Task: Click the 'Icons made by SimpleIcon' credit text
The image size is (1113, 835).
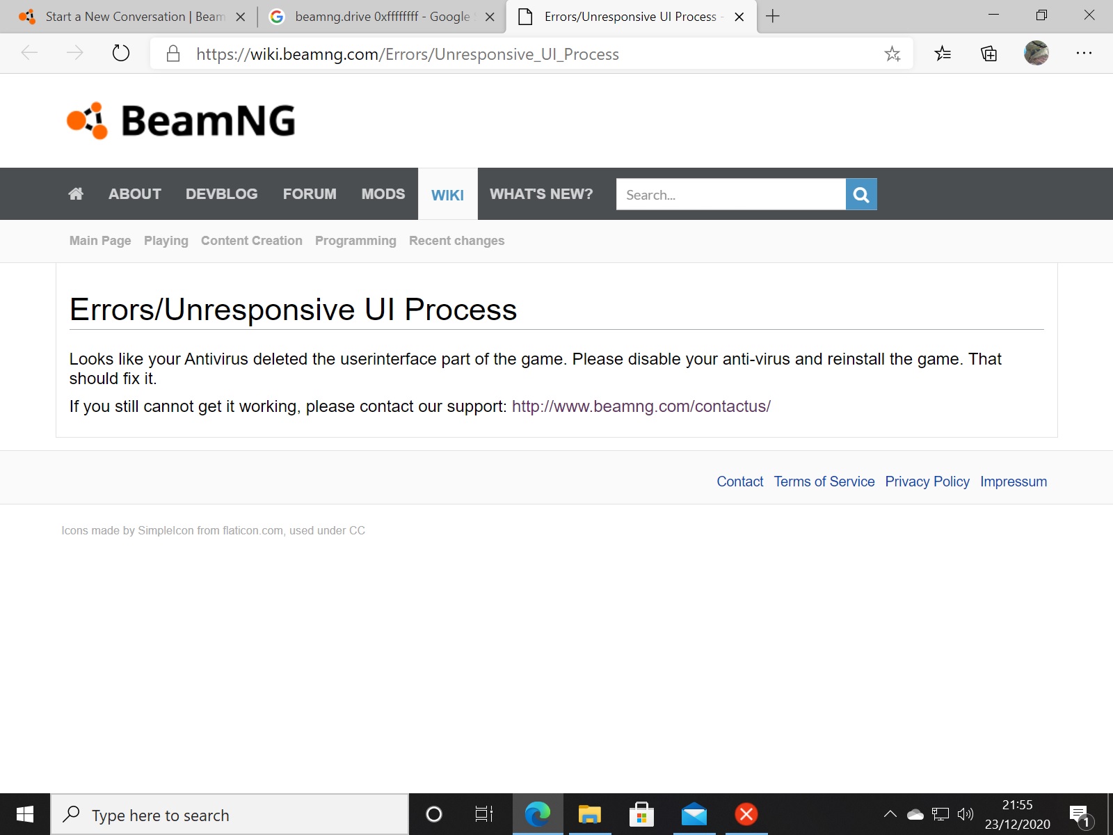Action: (x=213, y=530)
